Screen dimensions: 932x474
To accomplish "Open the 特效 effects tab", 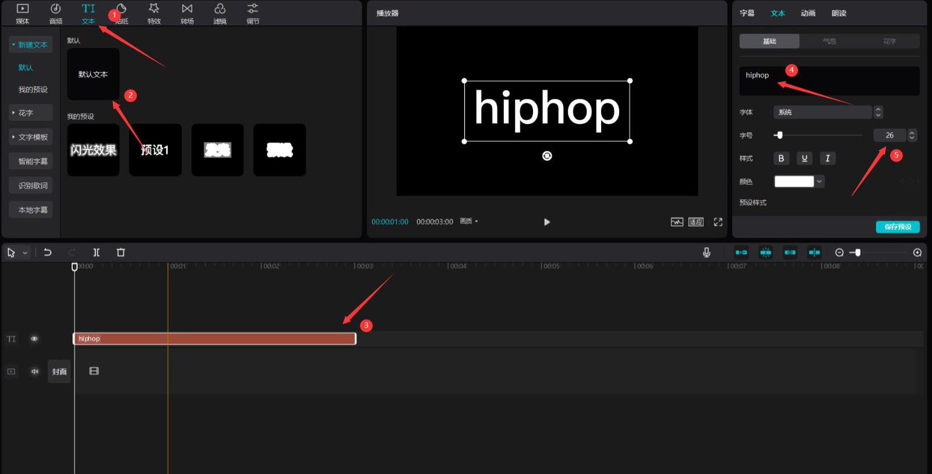I will tap(154, 13).
